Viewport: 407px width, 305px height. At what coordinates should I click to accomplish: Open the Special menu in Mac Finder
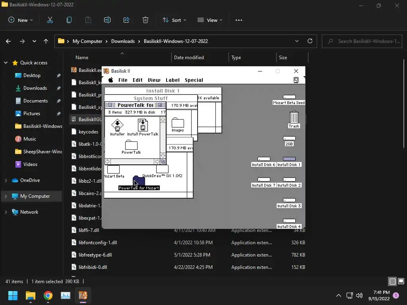coord(194,80)
